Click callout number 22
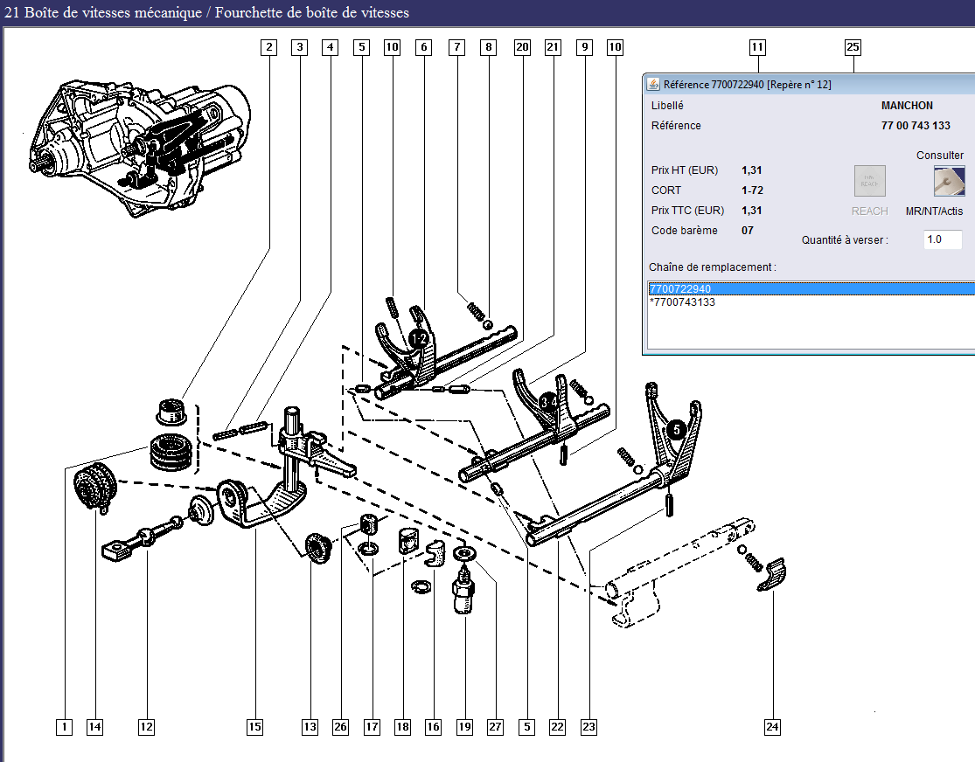Image resolution: width=975 pixels, height=762 pixels. (x=558, y=727)
